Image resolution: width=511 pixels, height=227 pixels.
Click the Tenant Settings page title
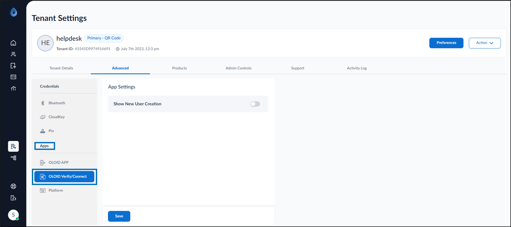(x=59, y=18)
